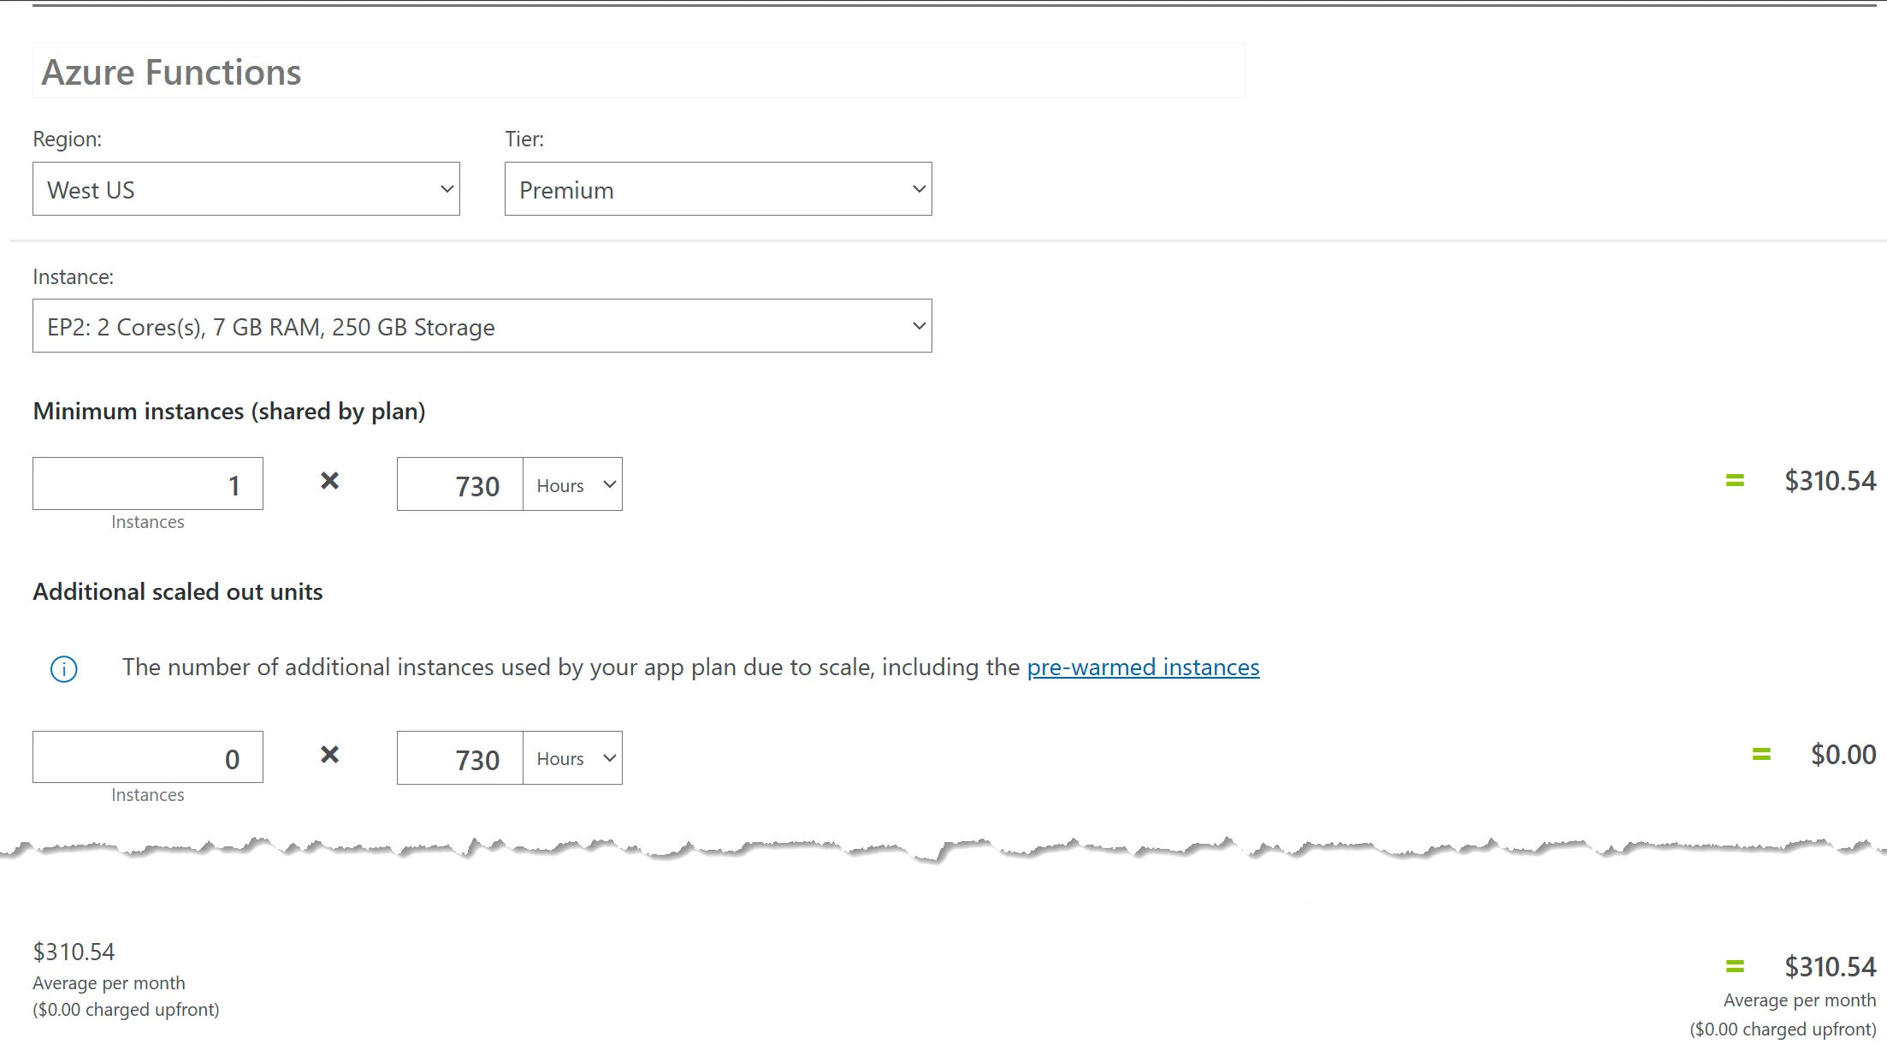This screenshot has height=1056, width=1887.
Task: Focus the Additional scaled out instances count field
Action: pyautogui.click(x=148, y=757)
